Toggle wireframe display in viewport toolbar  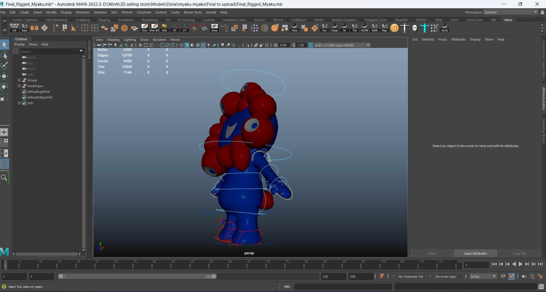click(181, 45)
